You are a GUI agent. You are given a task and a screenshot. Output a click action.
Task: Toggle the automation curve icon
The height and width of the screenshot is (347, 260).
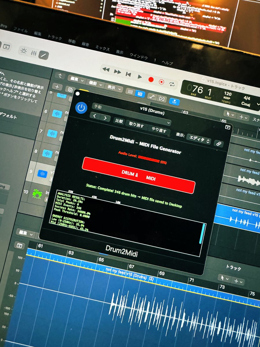pos(152,97)
